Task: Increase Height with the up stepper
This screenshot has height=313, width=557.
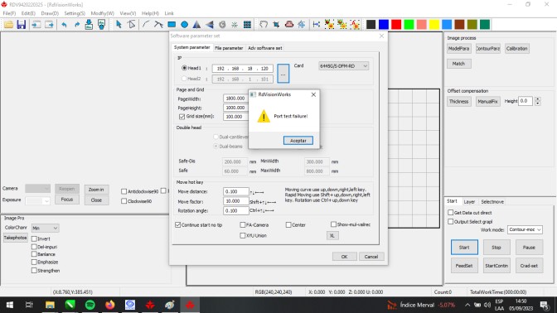Action: click(x=538, y=99)
